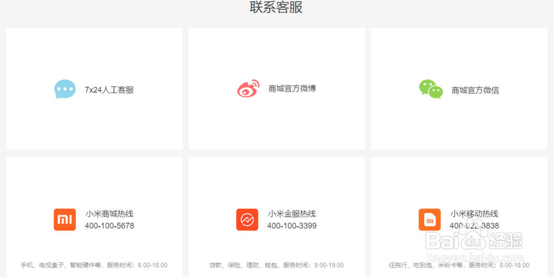Click 小米金服热线 label
The image size is (554, 277).
[292, 214]
